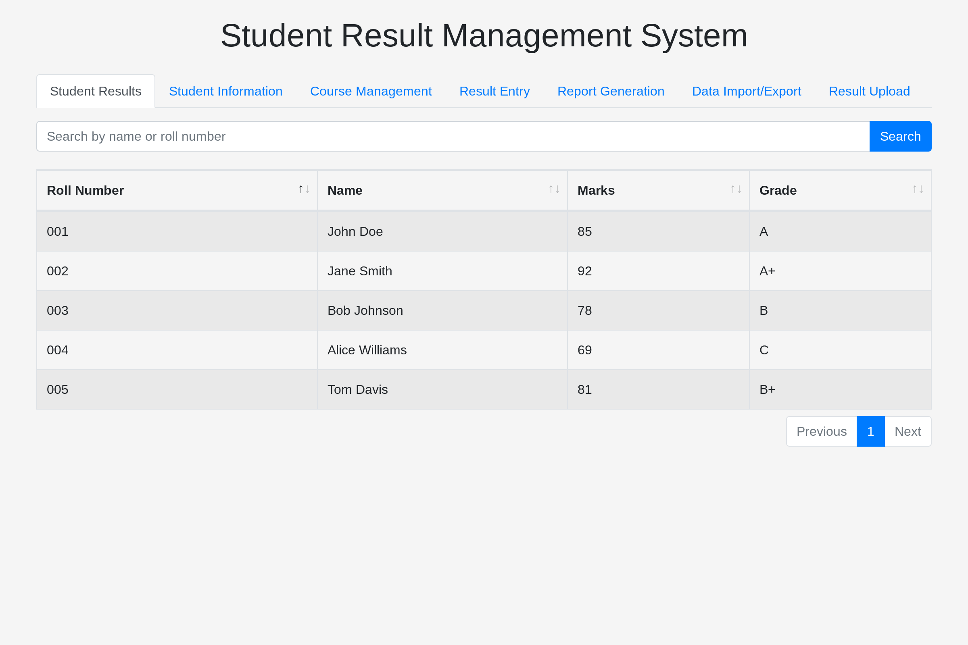Click the Tom Davis row

[x=484, y=389]
